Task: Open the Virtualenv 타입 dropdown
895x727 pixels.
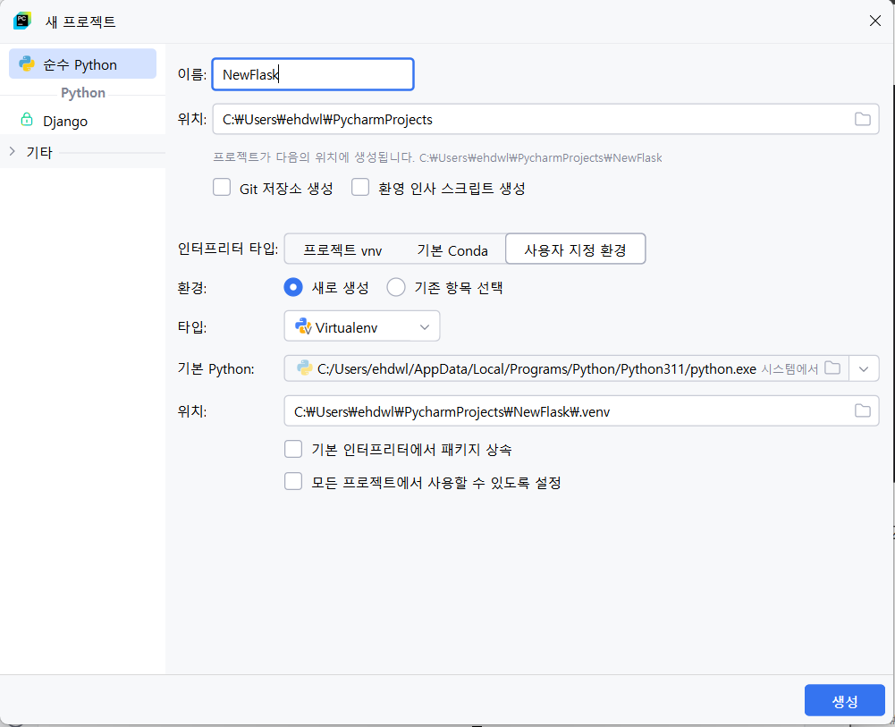Action: pos(362,326)
